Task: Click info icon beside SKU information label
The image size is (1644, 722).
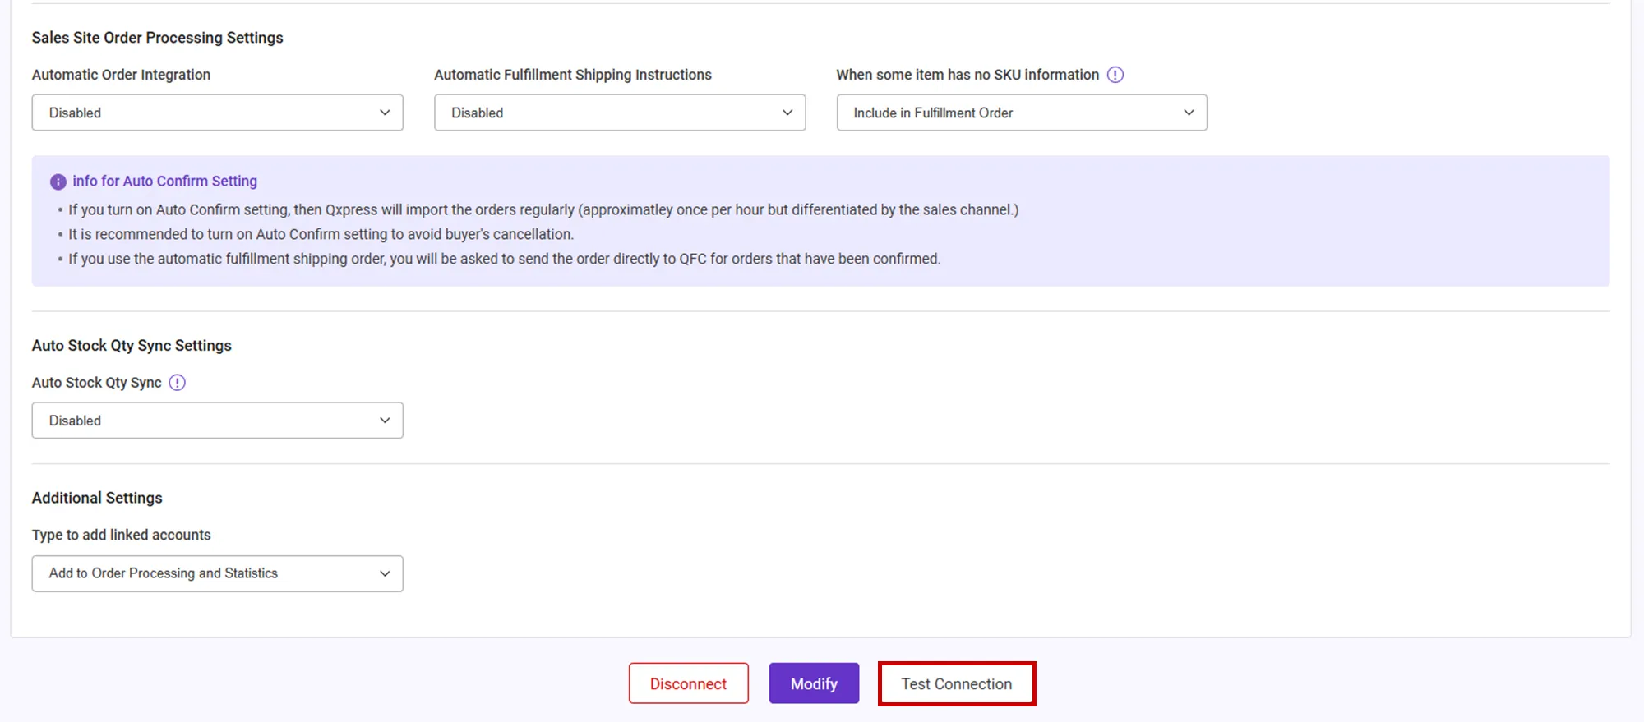Action: (x=1115, y=75)
